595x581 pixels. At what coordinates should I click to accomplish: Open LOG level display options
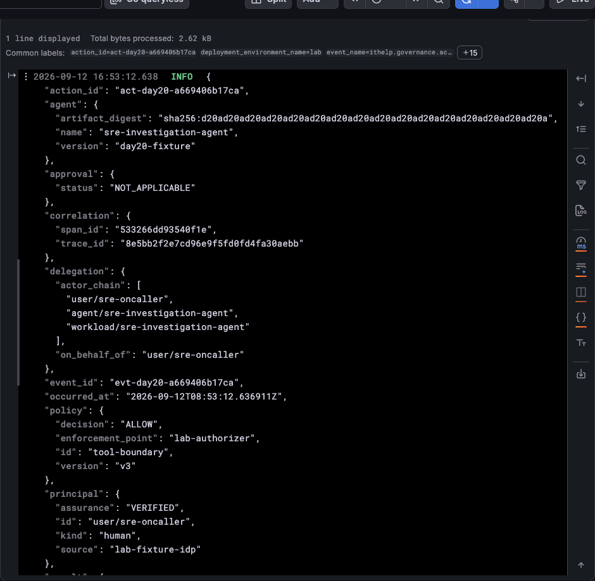point(581,211)
